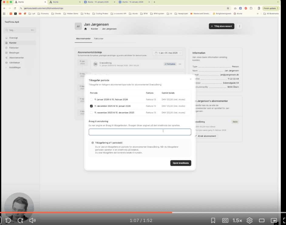Check the 11. november 2025 period checkbox
Screen dimensions: 286x225
pos(91,112)
